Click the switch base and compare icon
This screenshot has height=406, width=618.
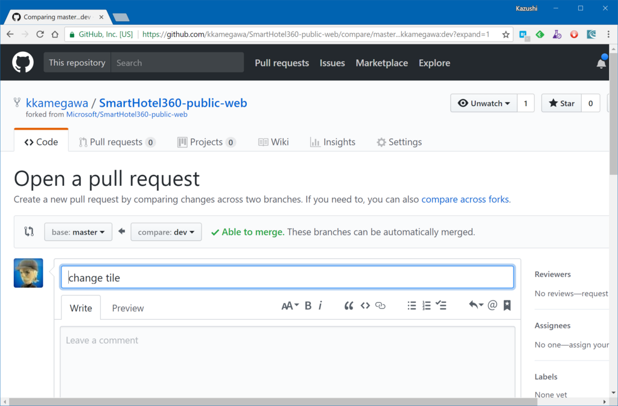[29, 232]
